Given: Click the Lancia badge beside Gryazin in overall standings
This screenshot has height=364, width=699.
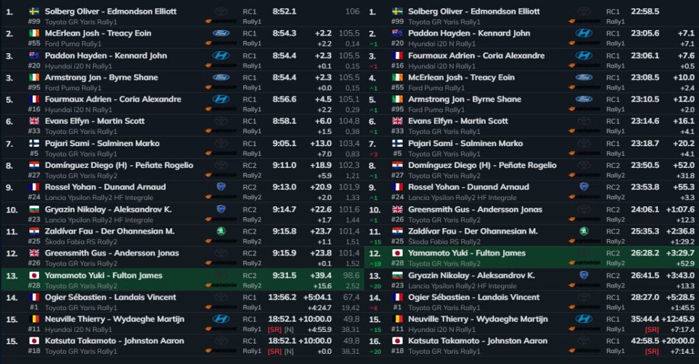Looking at the screenshot, I should point(584,275).
